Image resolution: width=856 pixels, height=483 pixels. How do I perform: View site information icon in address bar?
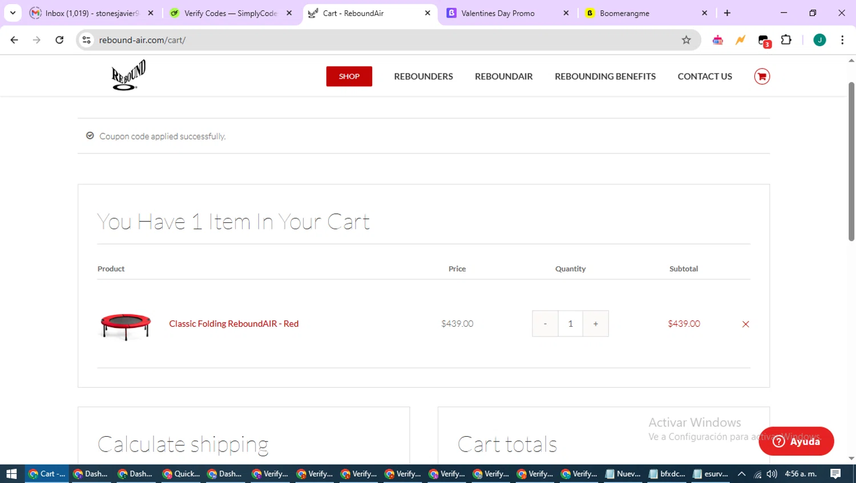[x=87, y=40]
